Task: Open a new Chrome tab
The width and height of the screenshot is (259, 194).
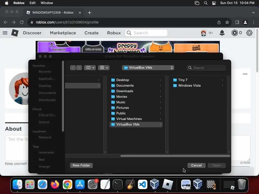Action: point(90,13)
